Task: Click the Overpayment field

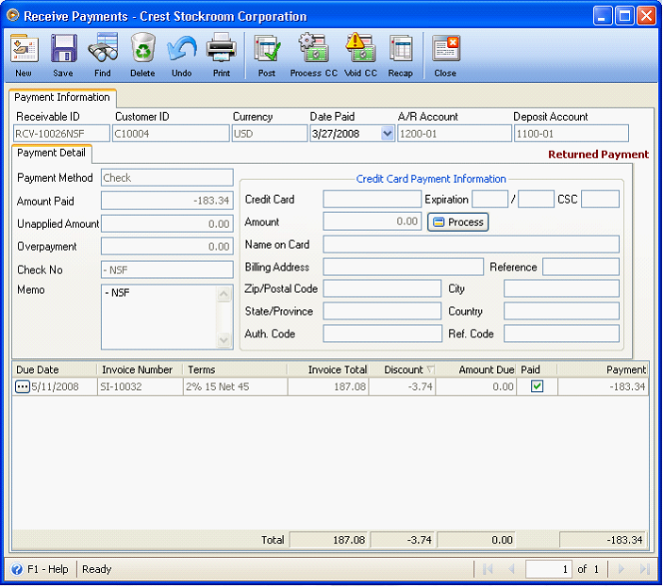Action: [167, 247]
